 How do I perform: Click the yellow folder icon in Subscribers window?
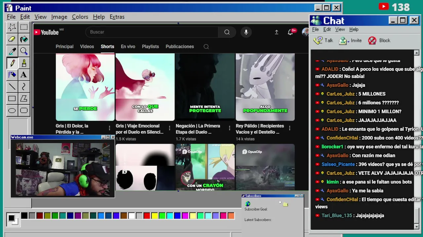pyautogui.click(x=285, y=204)
